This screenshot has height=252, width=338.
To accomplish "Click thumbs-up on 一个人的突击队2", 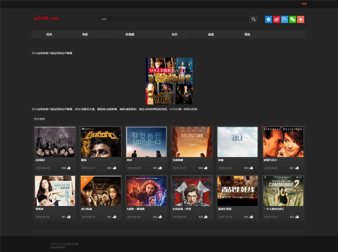I will pyautogui.click(x=297, y=217).
